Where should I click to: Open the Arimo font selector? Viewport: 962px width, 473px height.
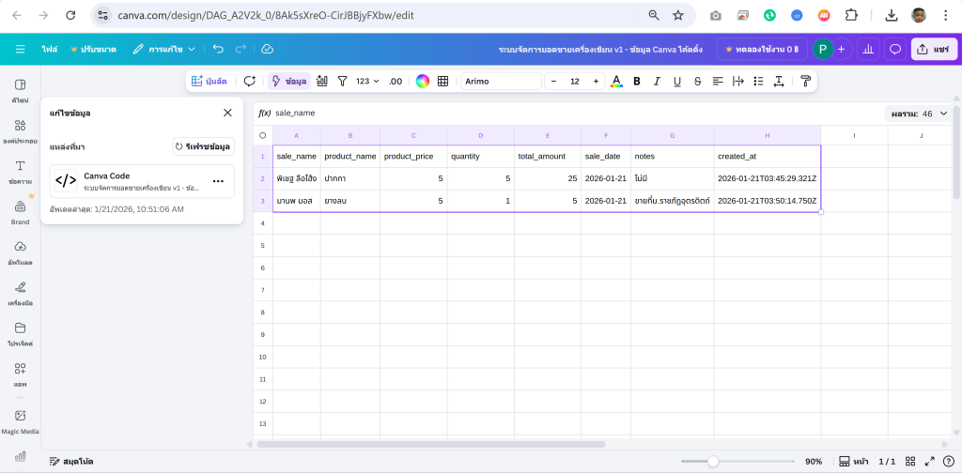pos(500,82)
